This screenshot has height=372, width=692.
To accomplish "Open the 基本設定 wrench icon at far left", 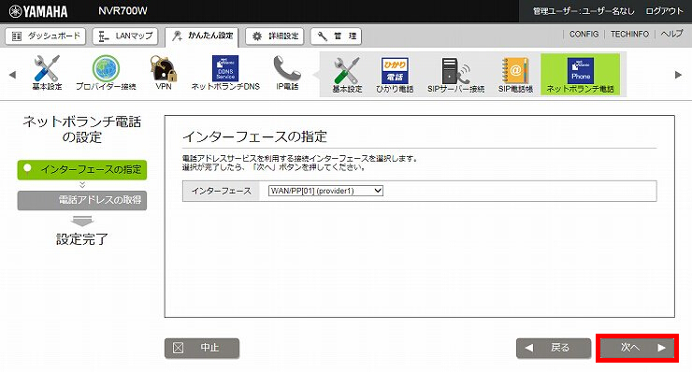I will click(47, 73).
